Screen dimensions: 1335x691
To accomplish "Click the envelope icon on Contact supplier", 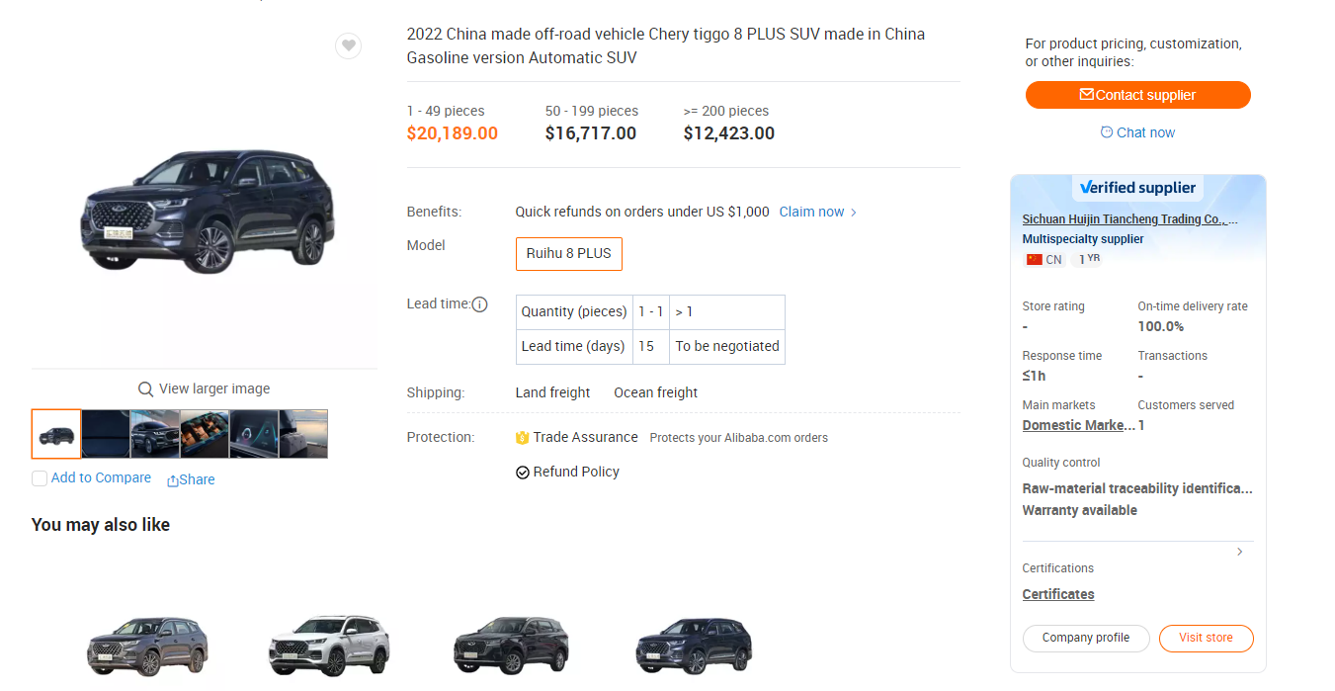I will [x=1087, y=95].
